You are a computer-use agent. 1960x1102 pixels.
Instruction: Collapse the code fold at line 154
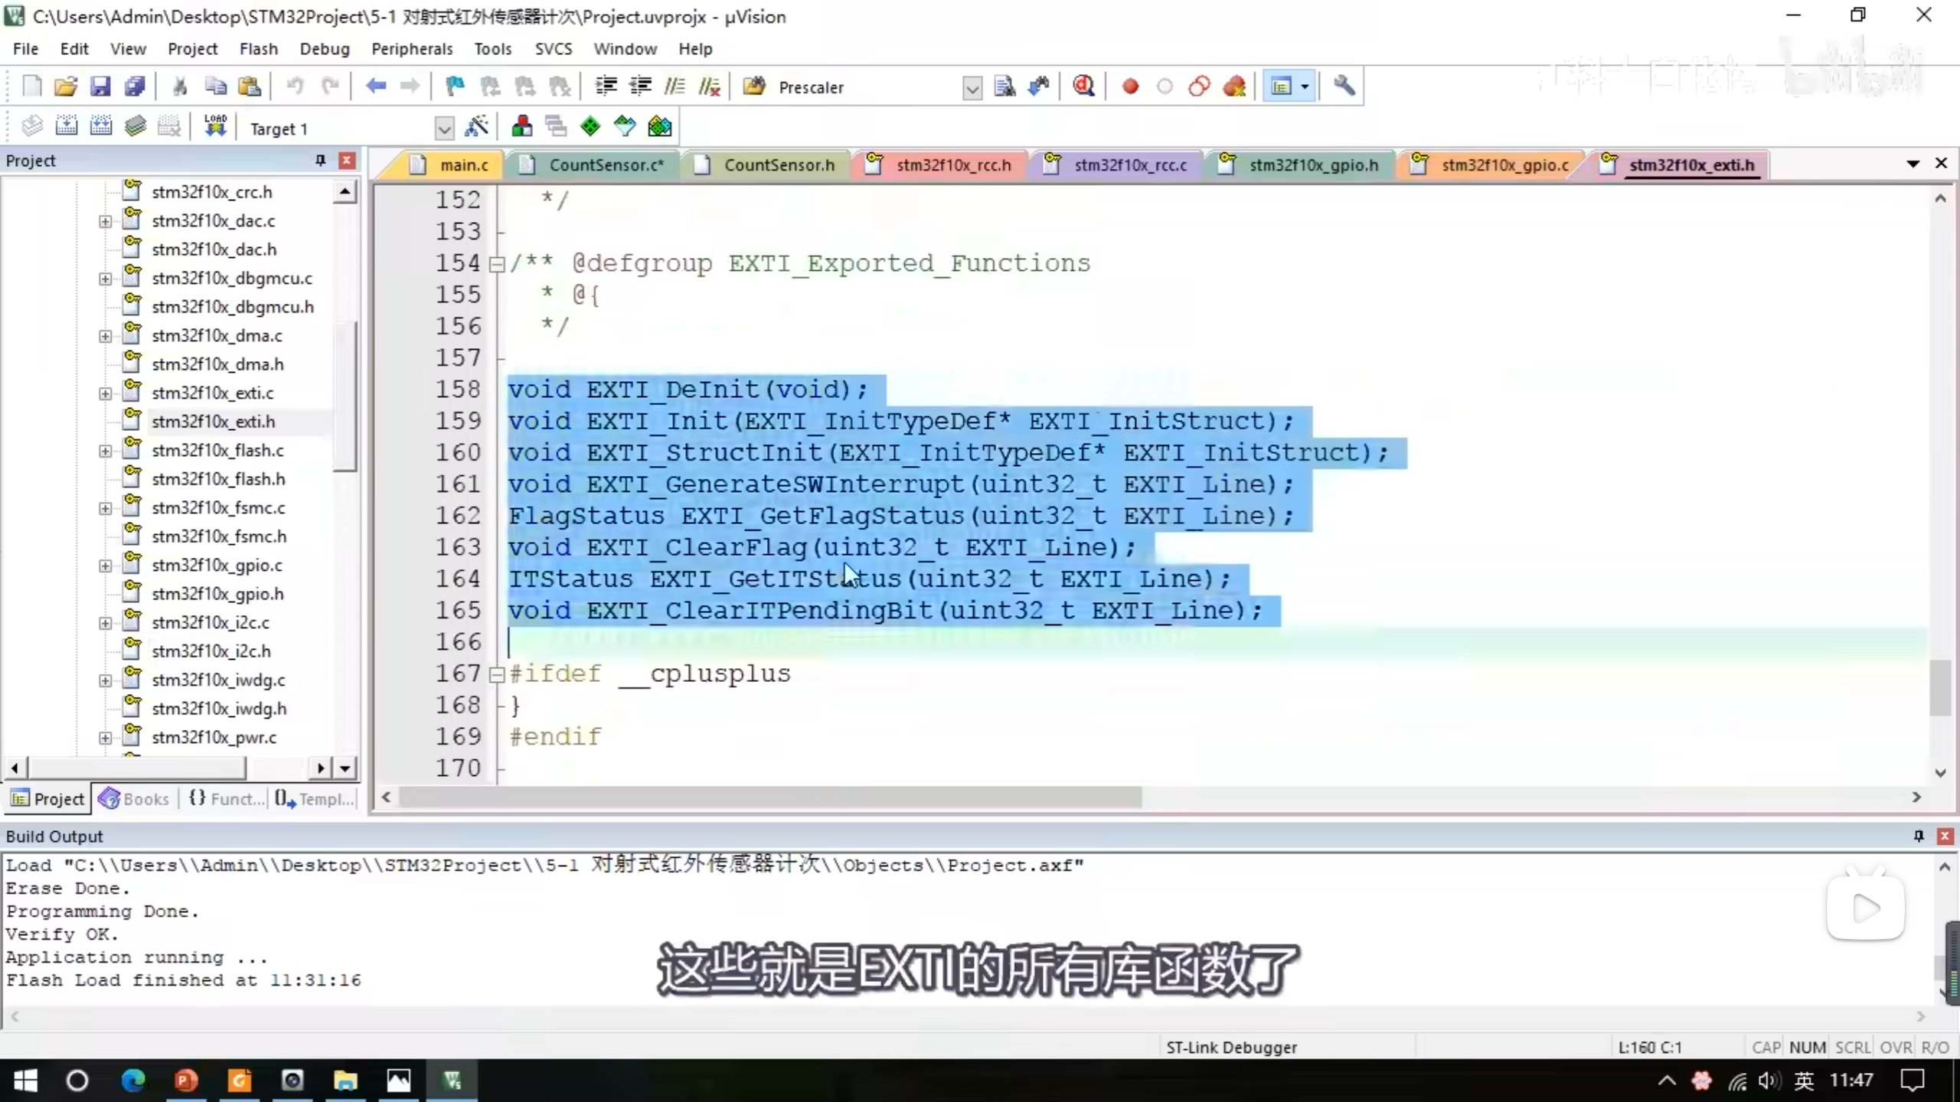497,264
